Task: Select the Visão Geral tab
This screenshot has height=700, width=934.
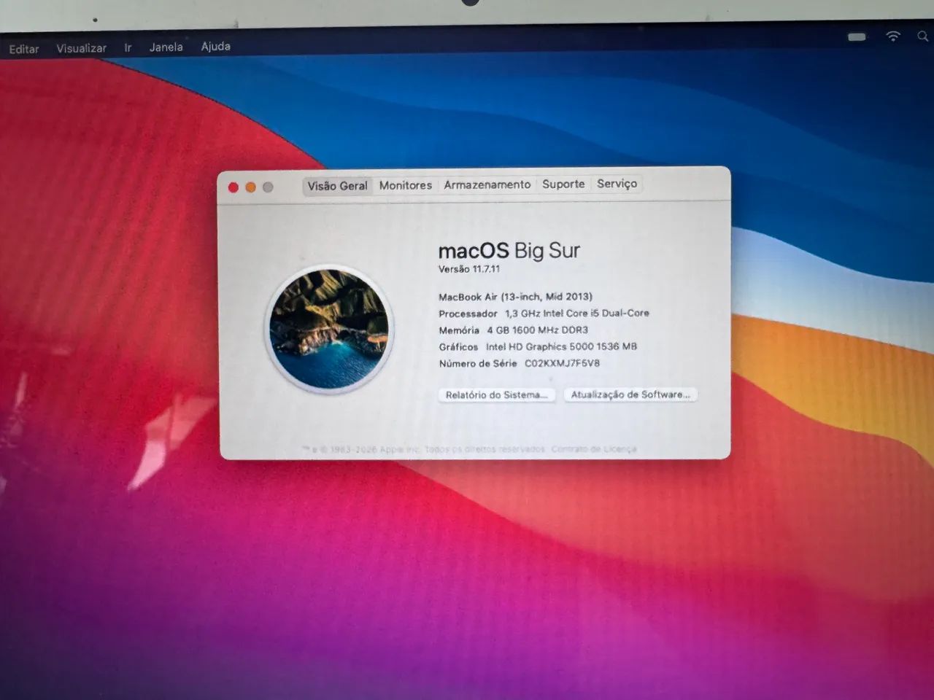Action: tap(337, 186)
